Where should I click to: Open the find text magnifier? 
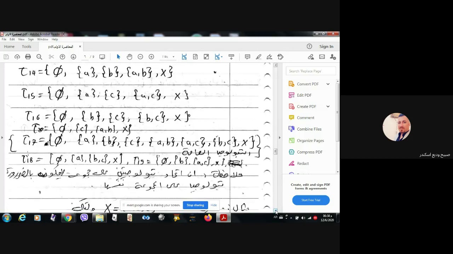(x=39, y=57)
